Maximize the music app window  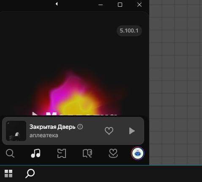tap(120, 5)
